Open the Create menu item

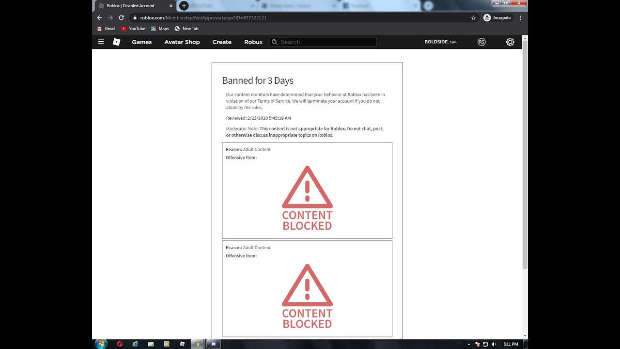coord(222,42)
